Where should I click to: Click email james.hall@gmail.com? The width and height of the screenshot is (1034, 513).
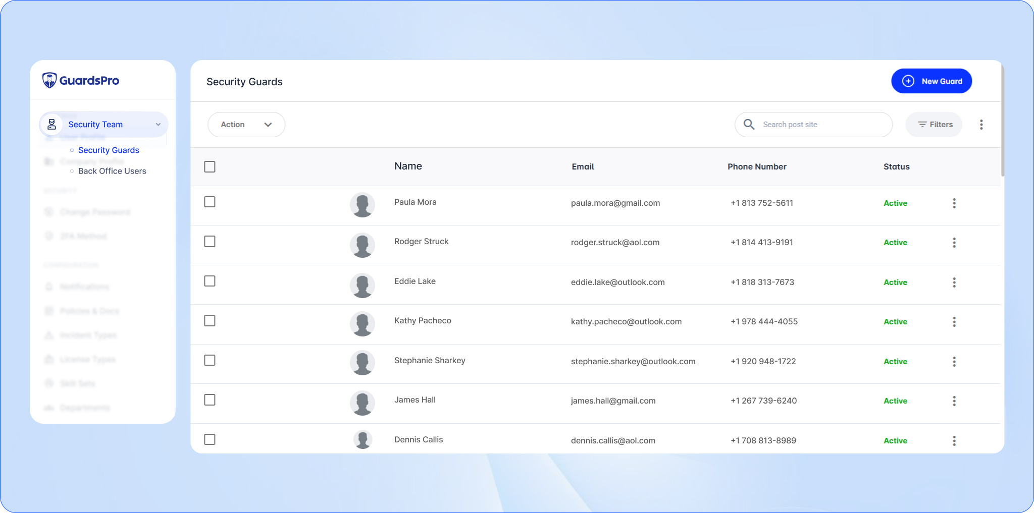[613, 401]
